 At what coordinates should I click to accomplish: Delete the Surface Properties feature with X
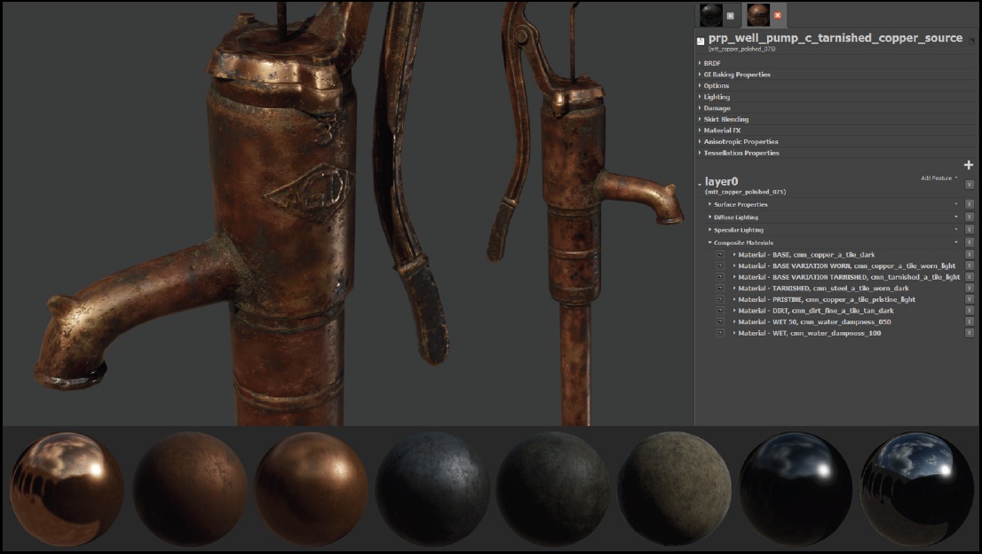click(969, 204)
